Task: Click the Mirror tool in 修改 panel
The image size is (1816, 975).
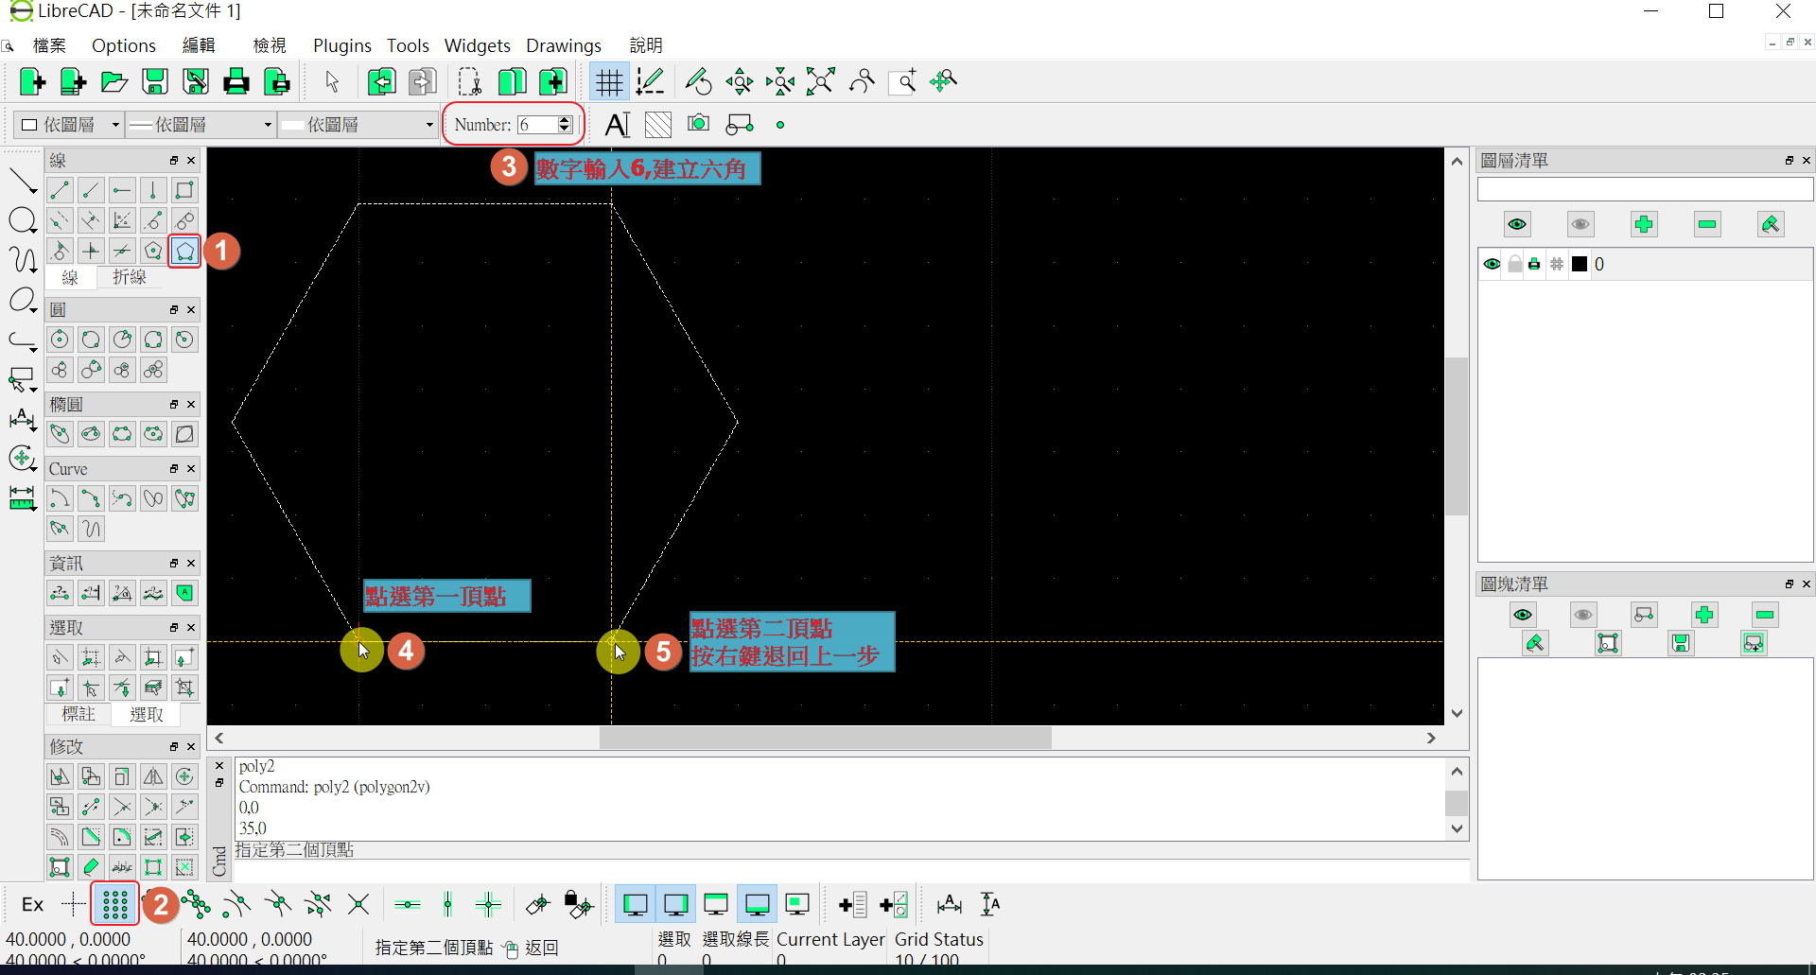Action: [153, 776]
